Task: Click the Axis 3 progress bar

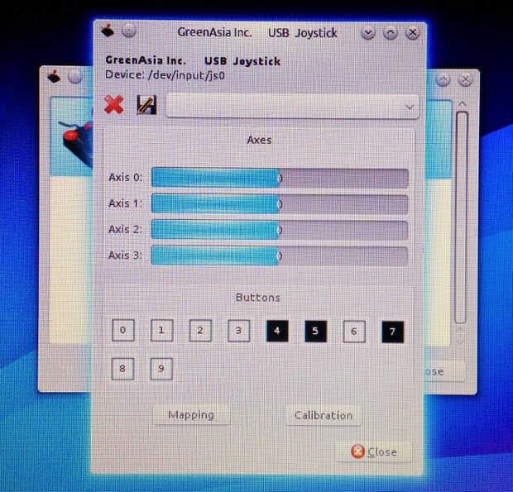Action: 280,256
